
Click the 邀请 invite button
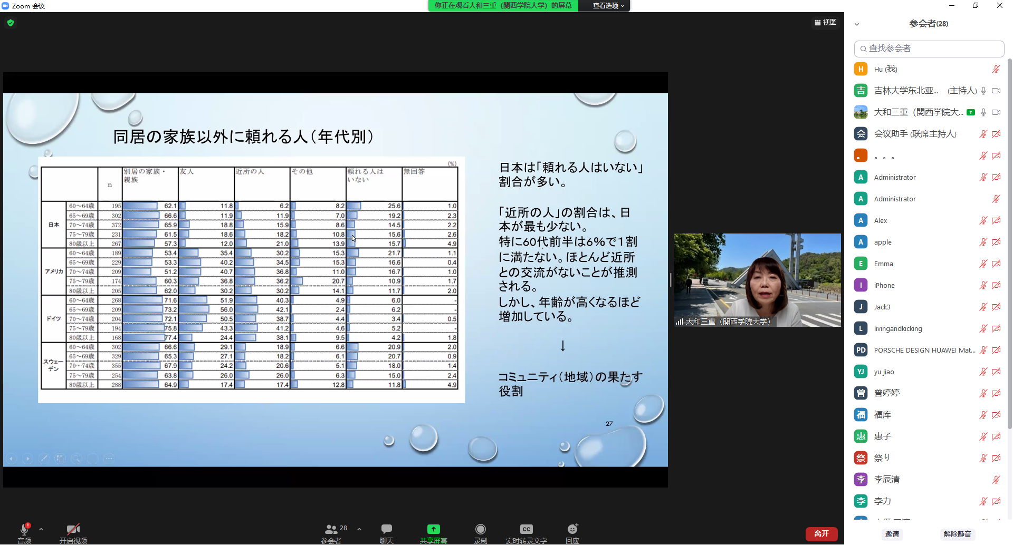click(x=892, y=534)
